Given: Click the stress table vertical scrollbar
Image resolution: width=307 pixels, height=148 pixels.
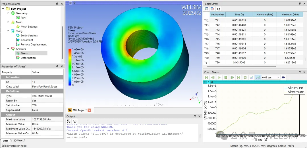Looking at the screenshot, I should tap(305, 59).
